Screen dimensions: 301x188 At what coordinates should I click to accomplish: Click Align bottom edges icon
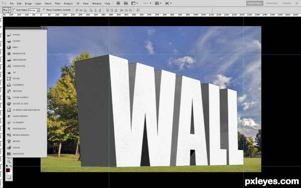tap(85, 10)
